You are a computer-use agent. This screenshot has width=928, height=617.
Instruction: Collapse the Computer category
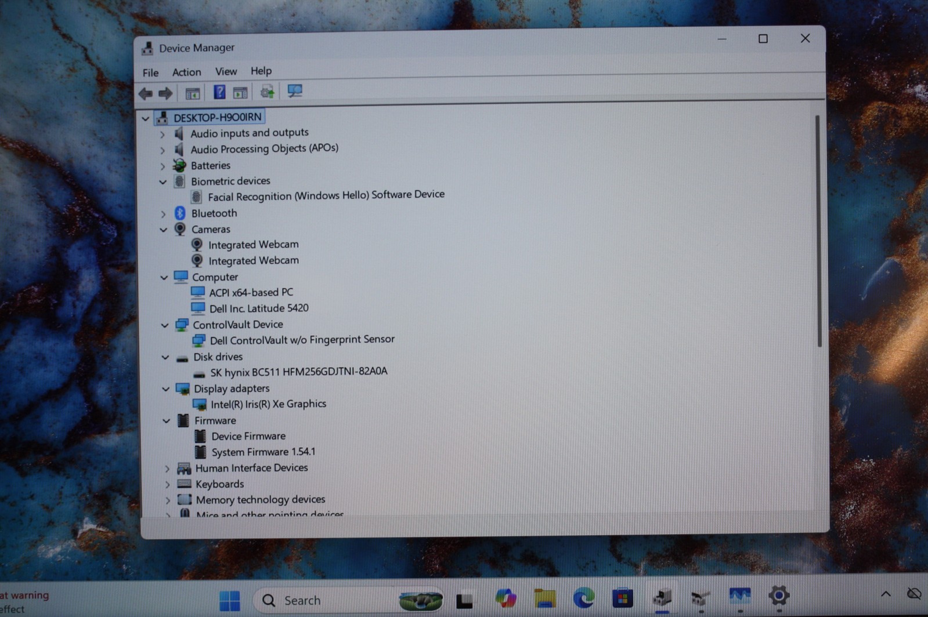pyautogui.click(x=164, y=278)
